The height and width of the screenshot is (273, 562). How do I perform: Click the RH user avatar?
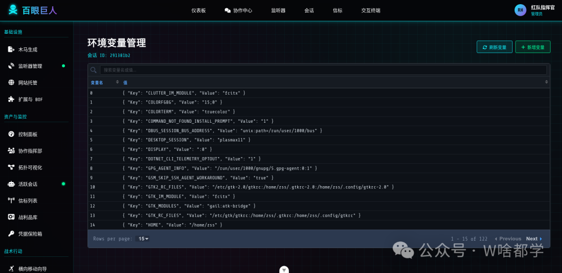(x=520, y=10)
